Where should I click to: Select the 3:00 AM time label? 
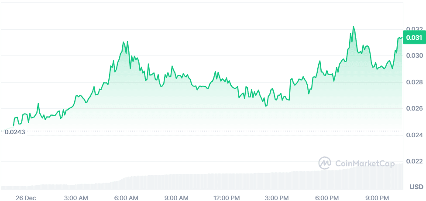coord(77,198)
